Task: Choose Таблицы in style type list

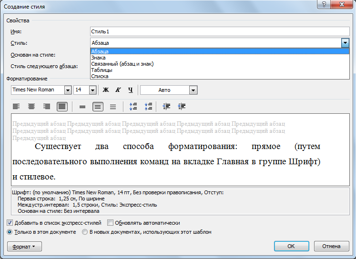Action: (x=220, y=70)
